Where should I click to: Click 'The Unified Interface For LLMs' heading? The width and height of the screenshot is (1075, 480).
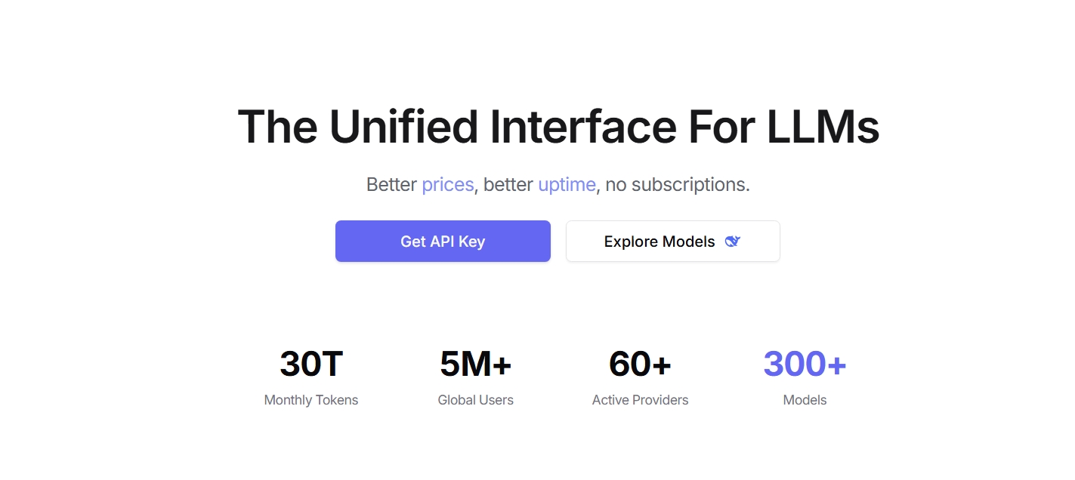click(x=558, y=127)
